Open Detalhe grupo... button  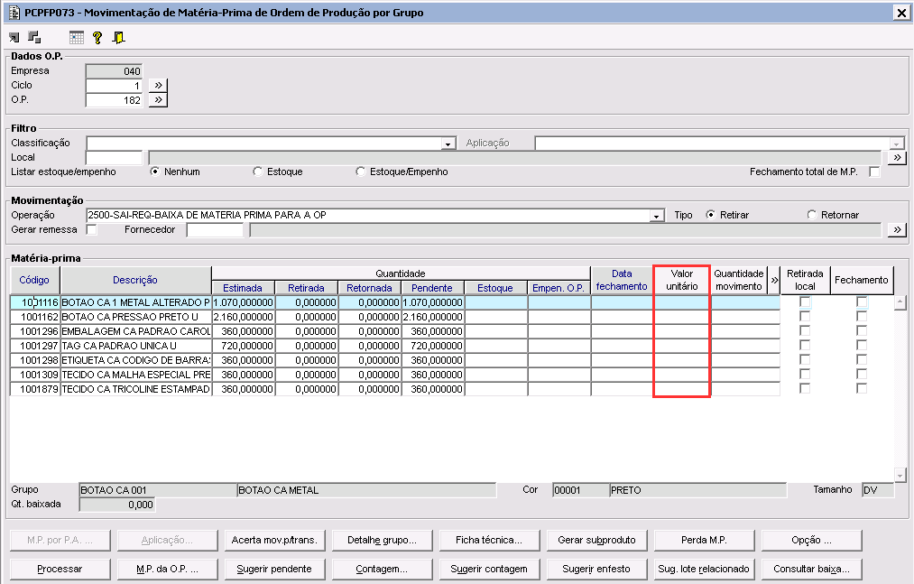382,541
